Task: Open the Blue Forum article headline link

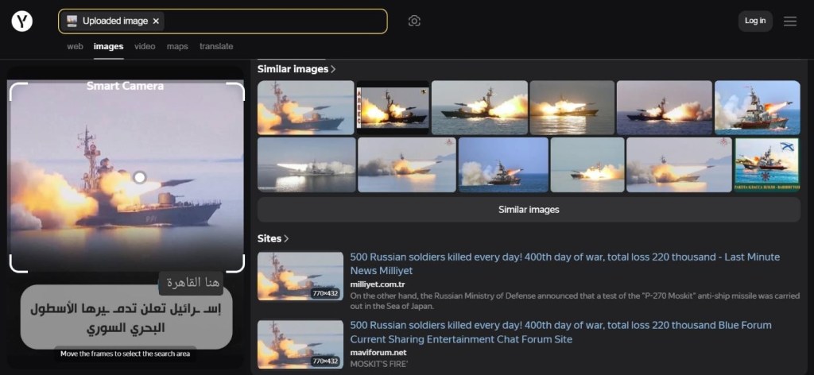Action: tap(560, 332)
